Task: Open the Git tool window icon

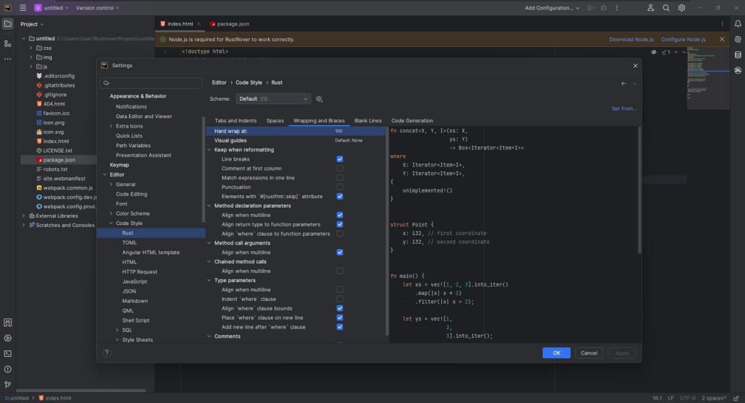Action: 7,385
